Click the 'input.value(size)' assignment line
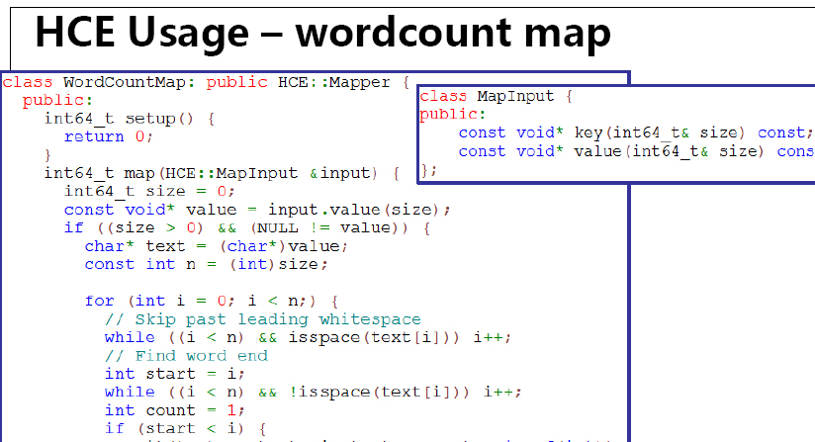The height and width of the screenshot is (442, 815). point(257,210)
